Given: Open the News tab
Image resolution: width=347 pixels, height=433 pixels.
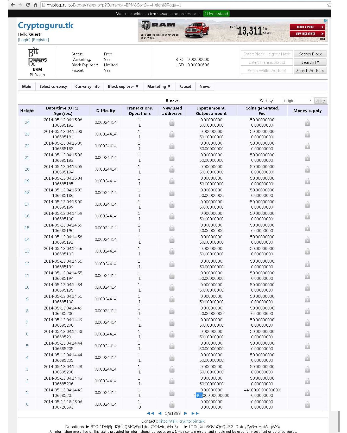Looking at the screenshot, I should (x=205, y=86).
